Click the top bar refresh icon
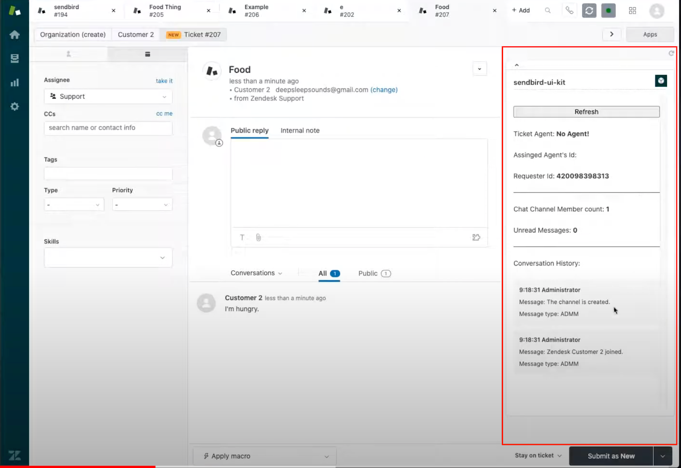Image resolution: width=681 pixels, height=468 pixels. click(x=589, y=11)
